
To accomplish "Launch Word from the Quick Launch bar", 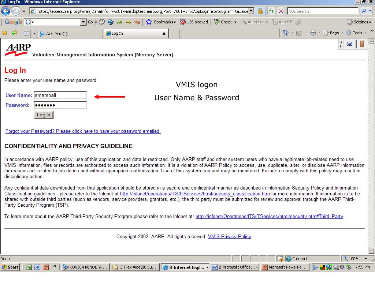I will pyautogui.click(x=37, y=267).
